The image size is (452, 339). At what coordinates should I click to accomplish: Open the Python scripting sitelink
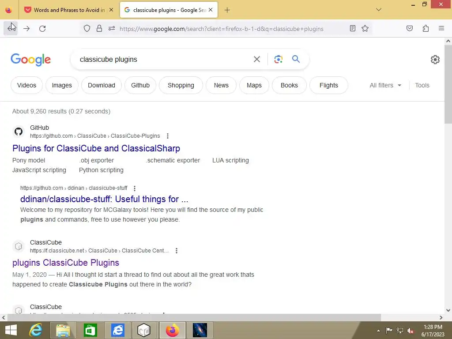pos(101,170)
